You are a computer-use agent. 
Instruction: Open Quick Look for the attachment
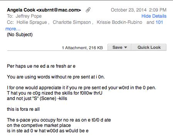click(x=149, y=47)
